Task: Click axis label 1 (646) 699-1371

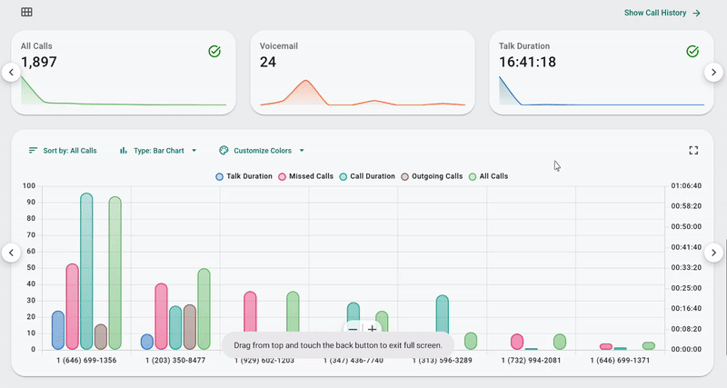Action: [620, 360]
